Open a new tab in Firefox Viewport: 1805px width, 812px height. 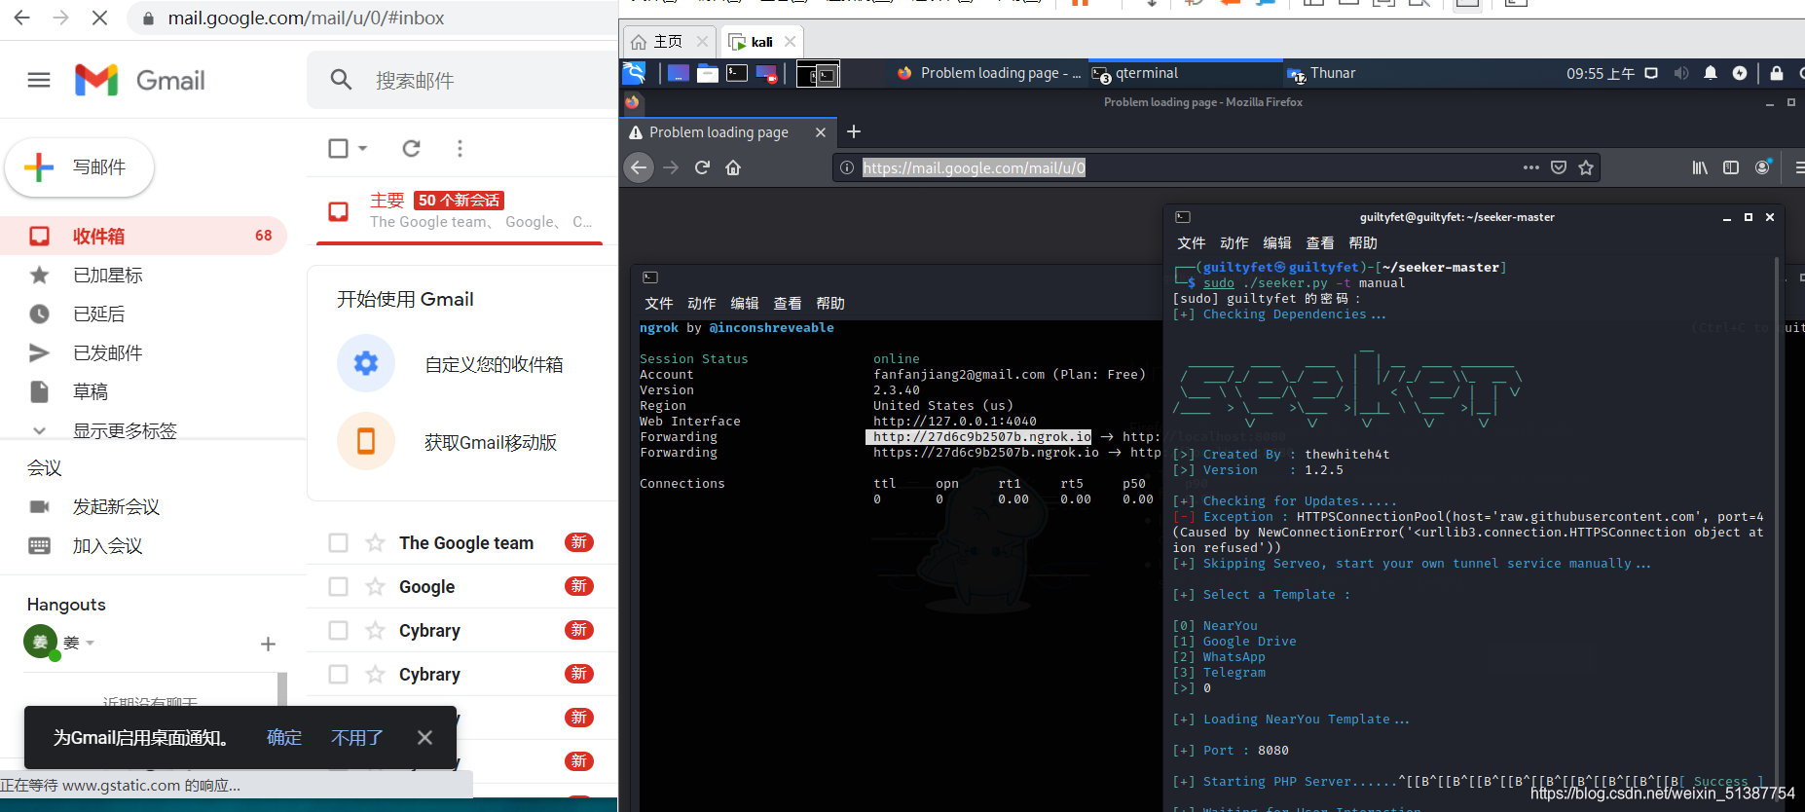(854, 131)
